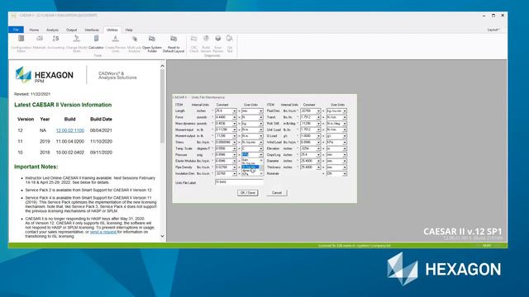Open the Layout menu at top right

tap(493, 30)
